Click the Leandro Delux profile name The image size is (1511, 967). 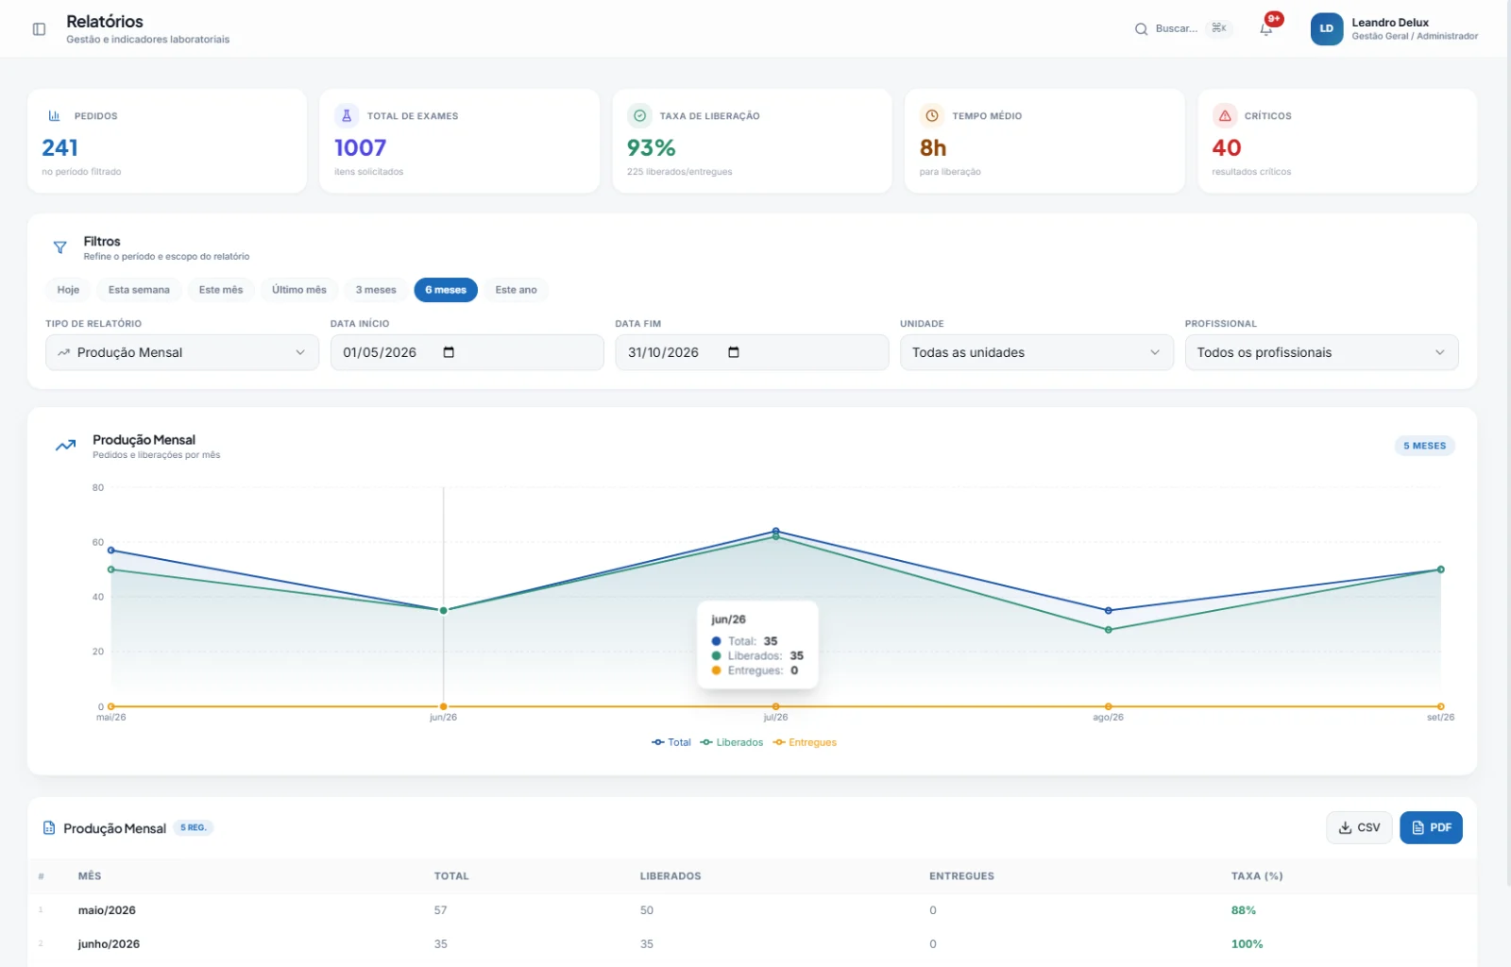pyautogui.click(x=1390, y=23)
